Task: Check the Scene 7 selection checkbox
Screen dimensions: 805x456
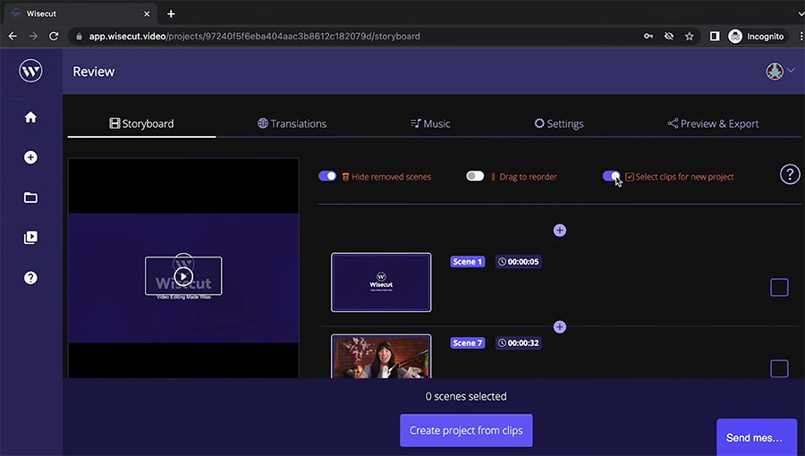Action: (779, 368)
